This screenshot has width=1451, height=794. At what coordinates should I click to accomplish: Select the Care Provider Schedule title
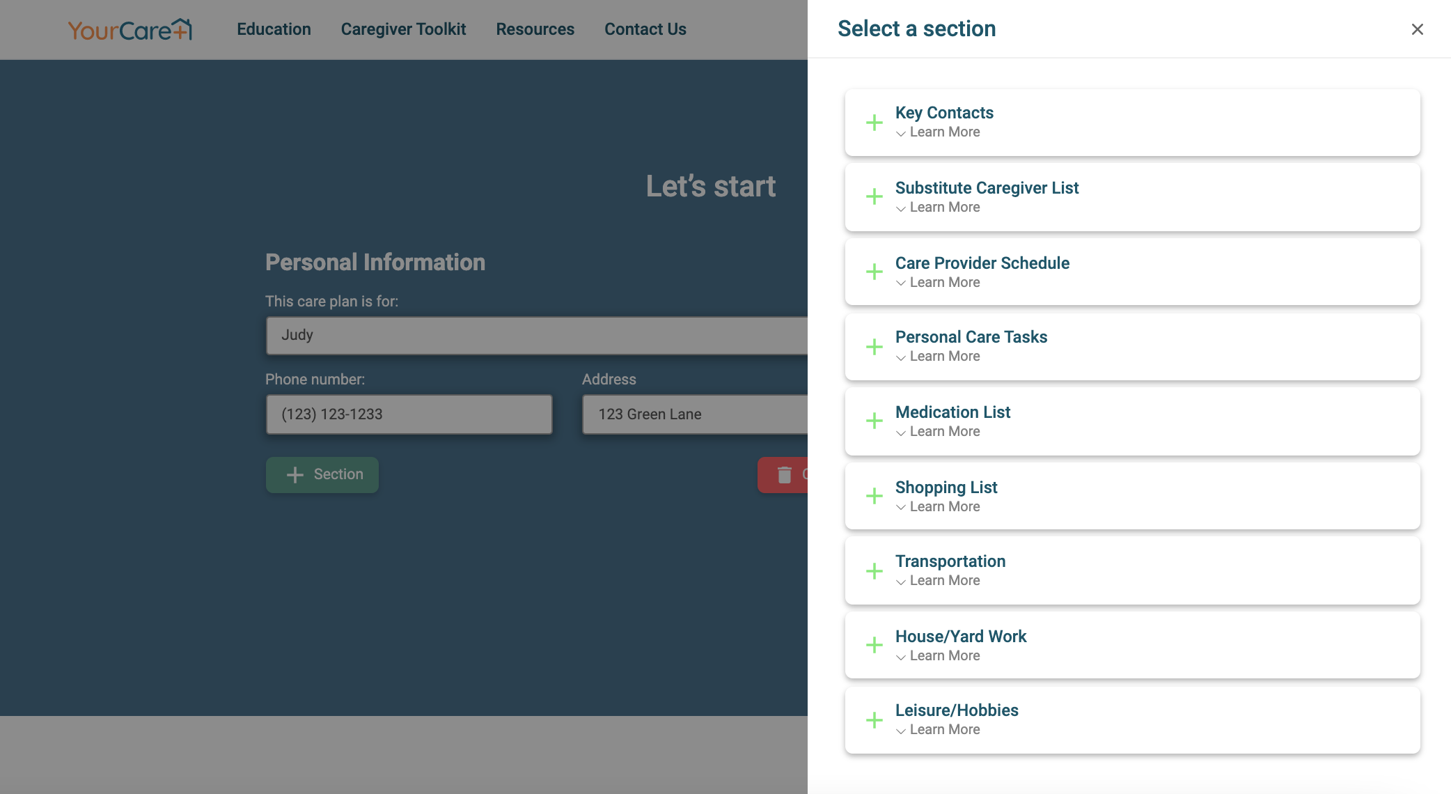pyautogui.click(x=982, y=263)
